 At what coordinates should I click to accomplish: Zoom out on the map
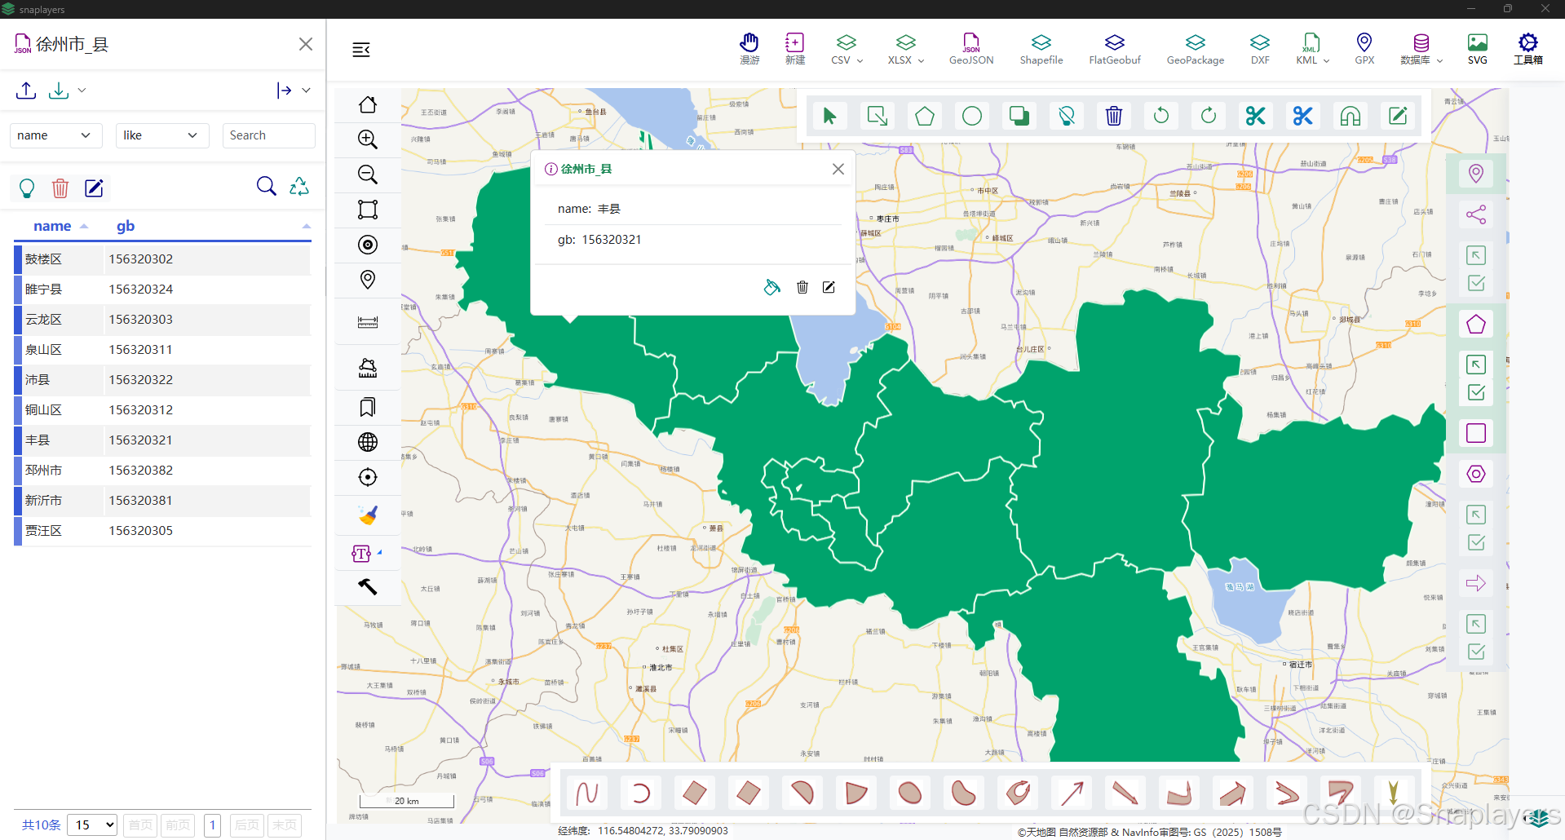coord(368,175)
